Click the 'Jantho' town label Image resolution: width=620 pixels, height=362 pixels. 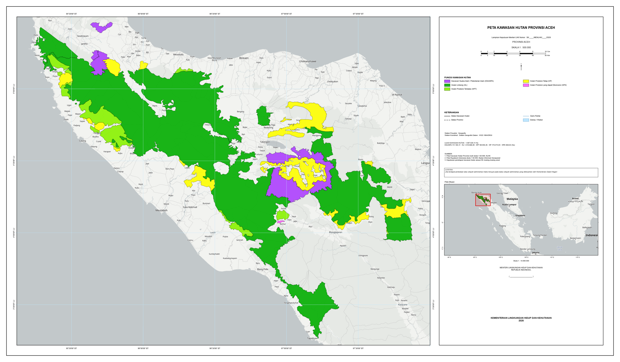[x=84, y=44]
